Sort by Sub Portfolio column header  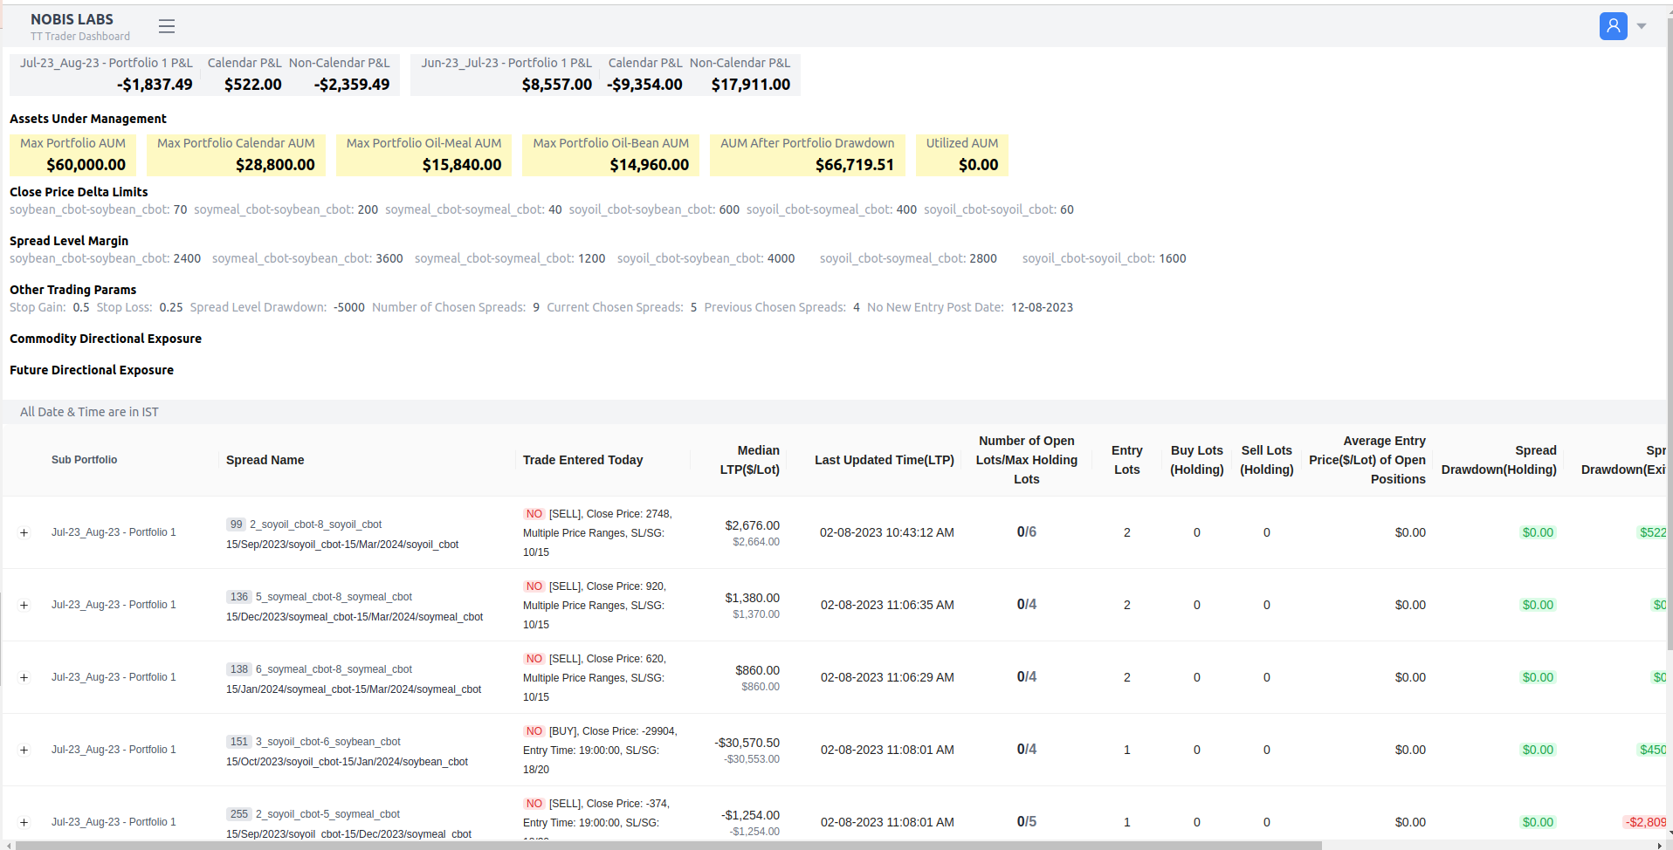pos(84,460)
